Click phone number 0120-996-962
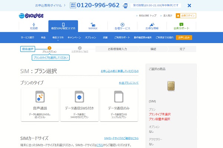Image resolution: width=223 pixels, height=148 pixels. [98, 5]
